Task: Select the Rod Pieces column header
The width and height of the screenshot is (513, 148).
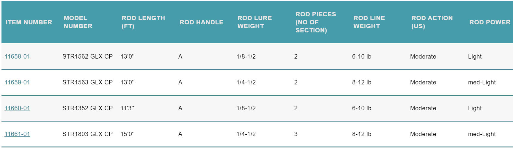Action: (315, 22)
